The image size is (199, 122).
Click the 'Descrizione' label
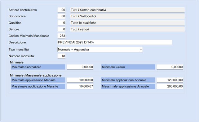pos(17,42)
